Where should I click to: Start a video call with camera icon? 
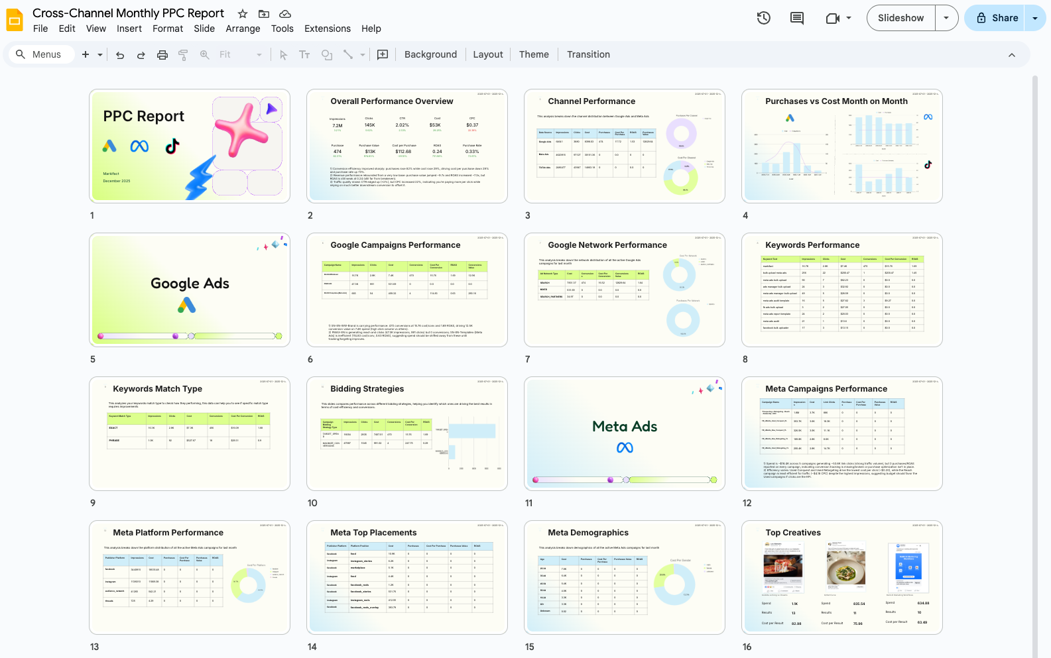[833, 18]
